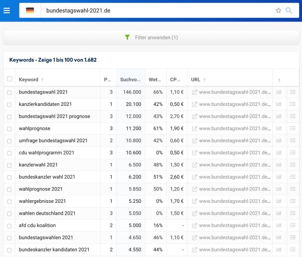Open URL link for umfrage bundestagswahl 2021
This screenshot has width=302, height=257.
[x=234, y=141]
